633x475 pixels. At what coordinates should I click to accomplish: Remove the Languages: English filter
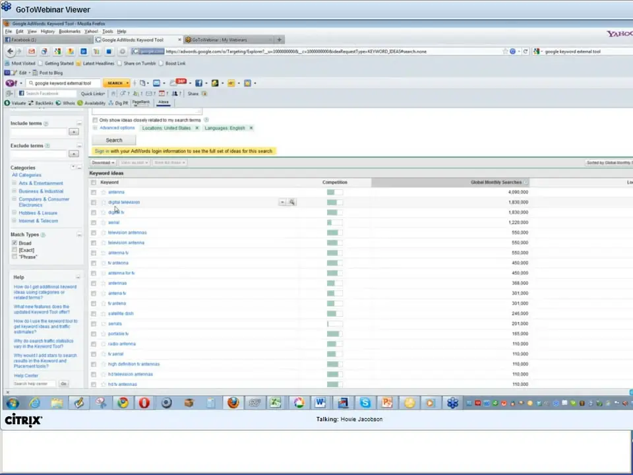pyautogui.click(x=251, y=128)
